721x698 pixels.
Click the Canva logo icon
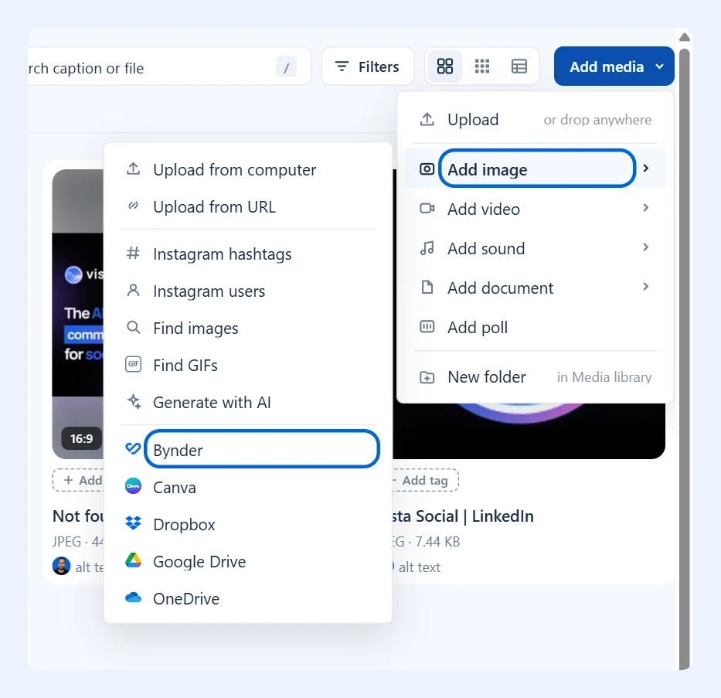pos(134,486)
